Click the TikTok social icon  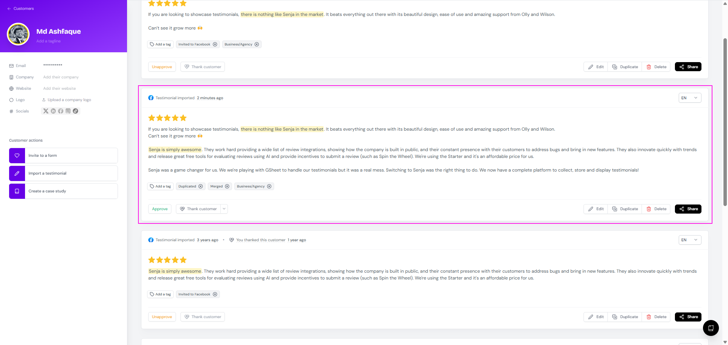tap(75, 111)
